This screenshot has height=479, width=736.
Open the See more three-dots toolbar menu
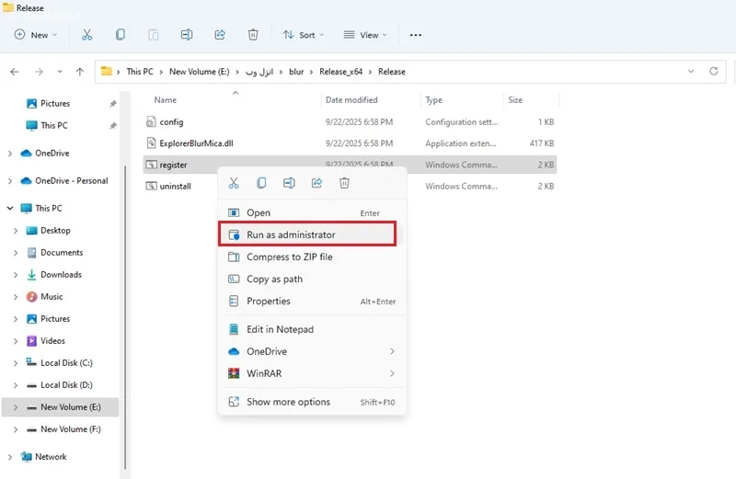(415, 35)
